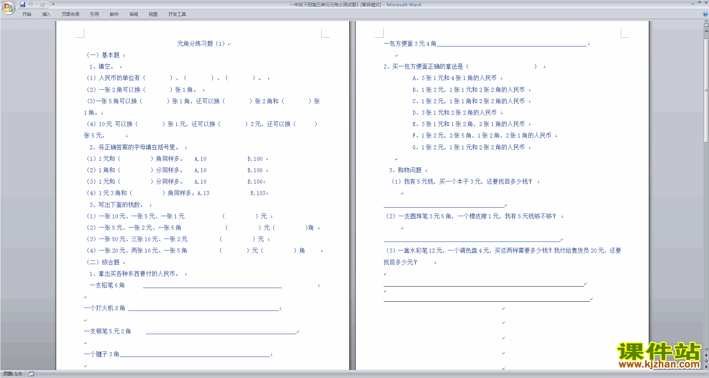The image size is (709, 378).
Task: Click the vertical scrollbar up arrow
Action: tap(706, 31)
